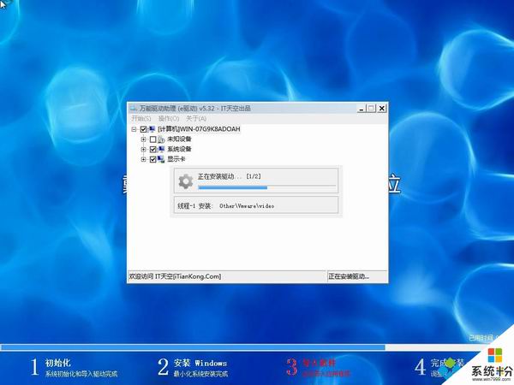The width and height of the screenshot is (514, 385).
Task: Uncheck the WIN-07G9K8ADOAH computer checkbox
Action: coord(143,129)
